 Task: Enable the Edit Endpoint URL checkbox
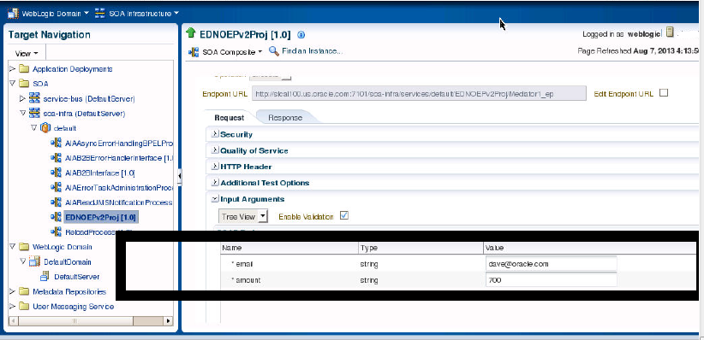point(664,93)
